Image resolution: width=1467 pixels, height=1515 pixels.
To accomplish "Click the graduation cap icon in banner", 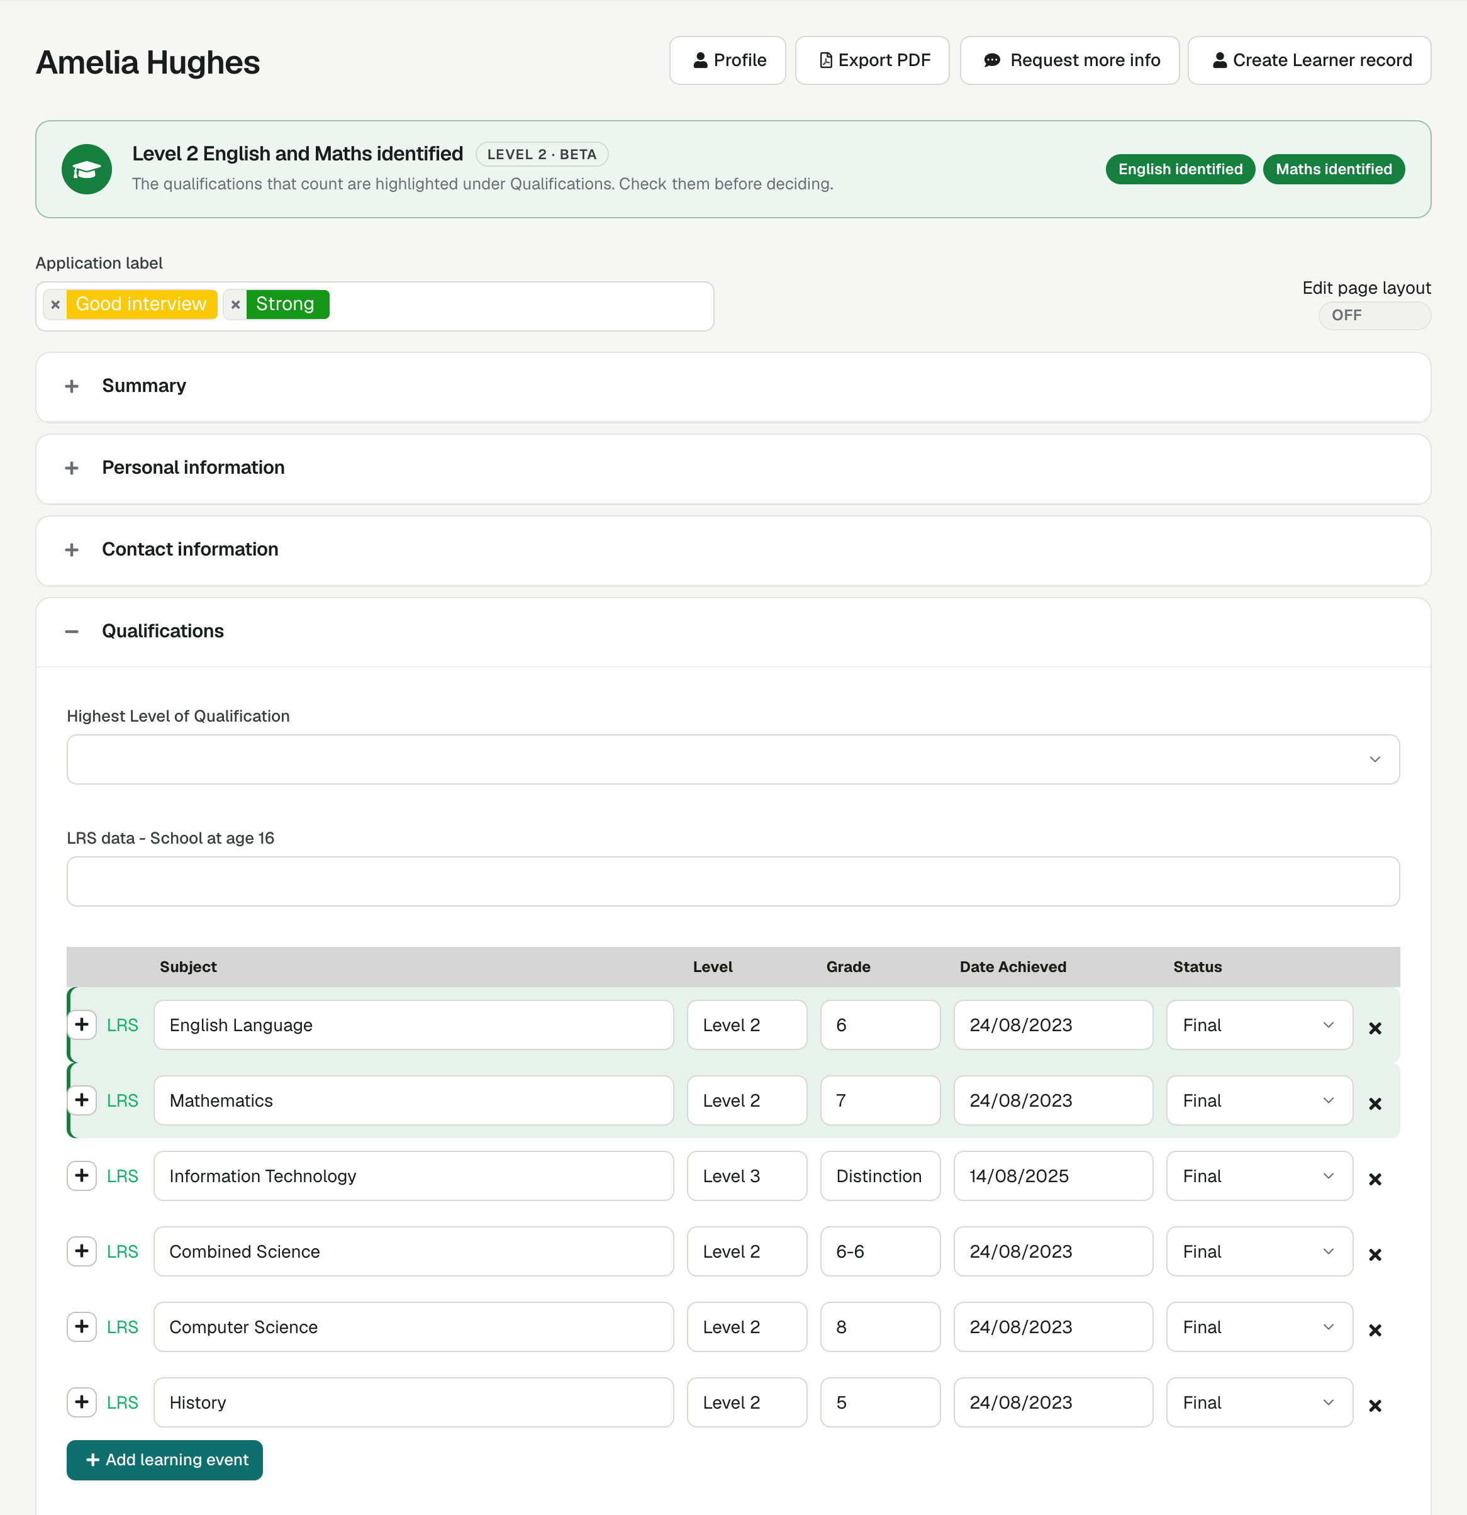I will coord(87,169).
